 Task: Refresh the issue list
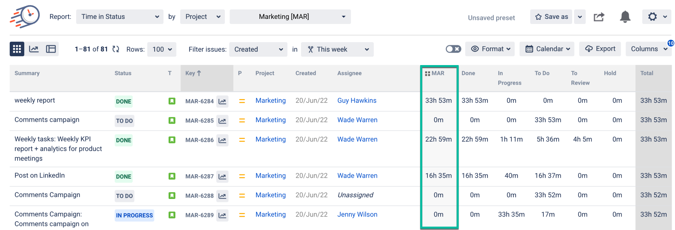coord(116,49)
